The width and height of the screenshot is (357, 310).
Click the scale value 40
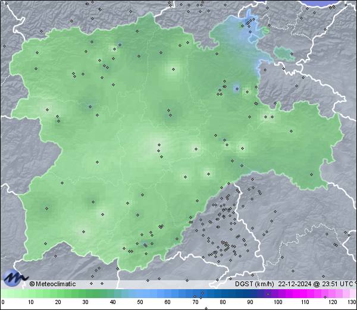point(112,302)
